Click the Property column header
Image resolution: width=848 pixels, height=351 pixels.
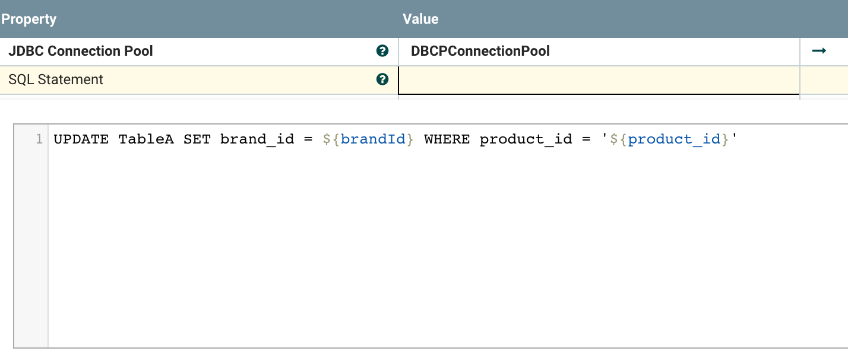pos(29,18)
